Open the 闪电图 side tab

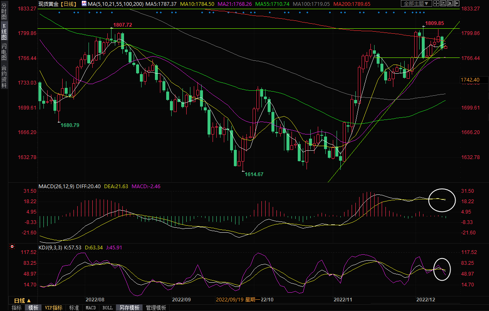click(4, 52)
